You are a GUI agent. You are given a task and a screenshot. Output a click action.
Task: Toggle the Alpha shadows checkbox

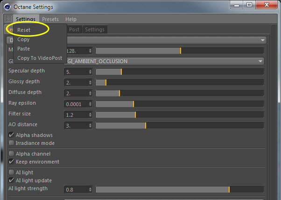tap(11, 135)
